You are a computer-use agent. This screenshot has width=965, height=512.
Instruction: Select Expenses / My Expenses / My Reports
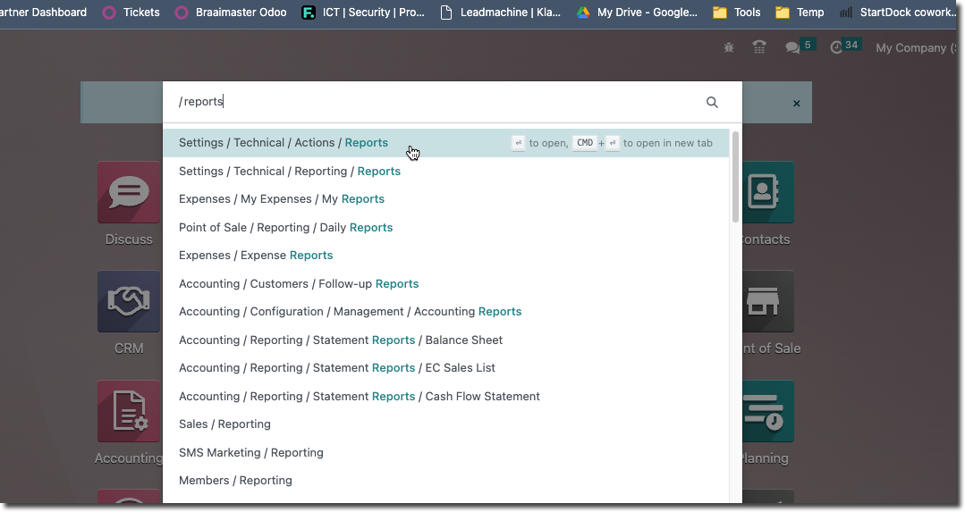click(x=446, y=199)
